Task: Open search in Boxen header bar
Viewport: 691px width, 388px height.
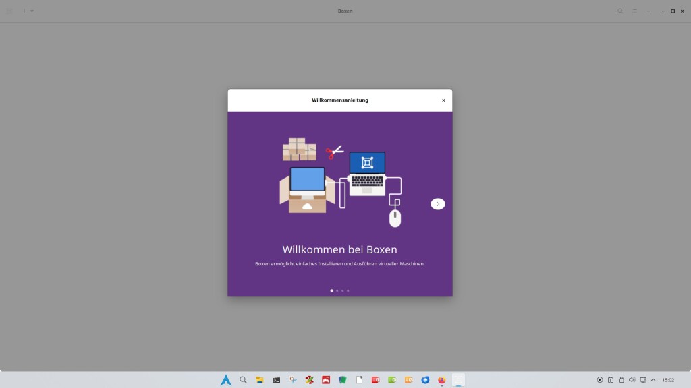Action: coord(620,11)
